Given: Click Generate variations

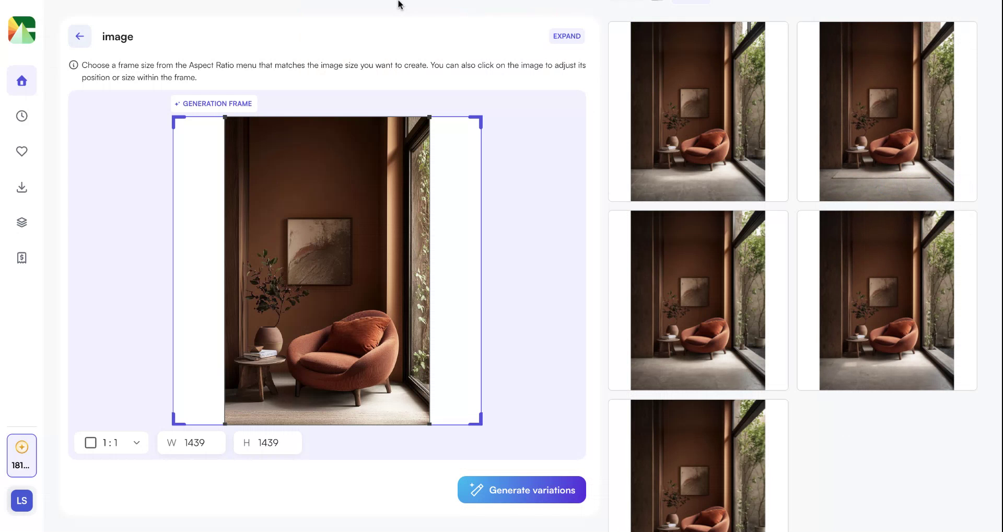Looking at the screenshot, I should tap(521, 490).
